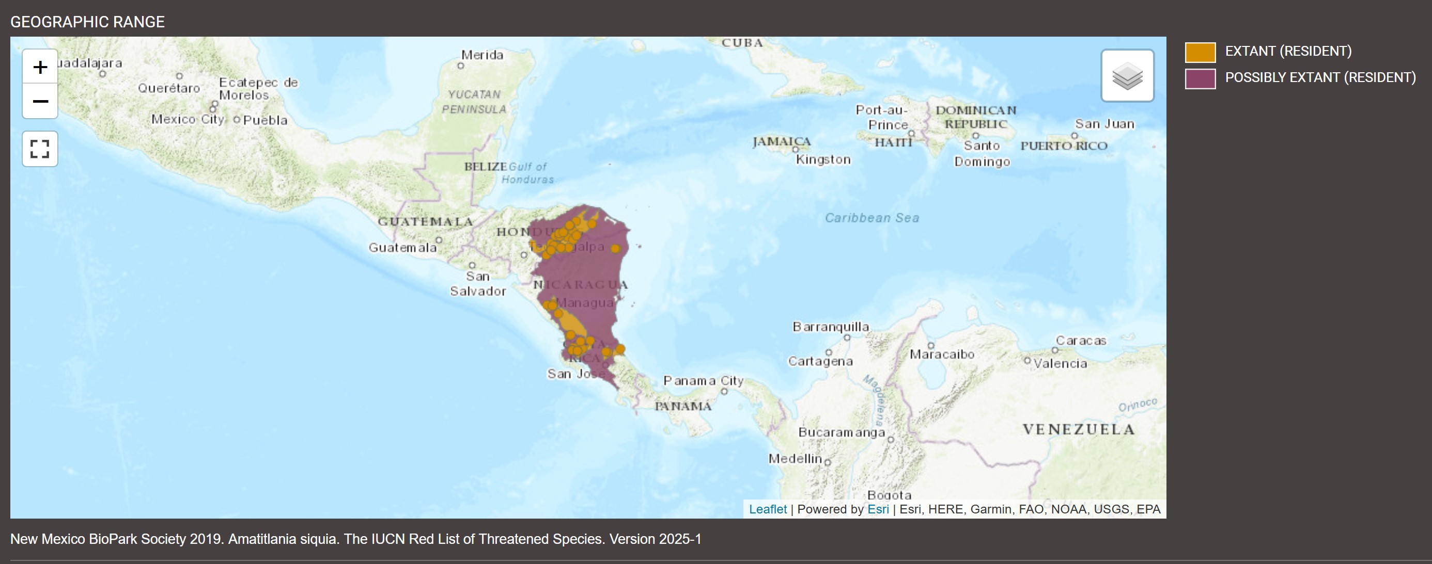Open the map layers control

click(x=1127, y=75)
